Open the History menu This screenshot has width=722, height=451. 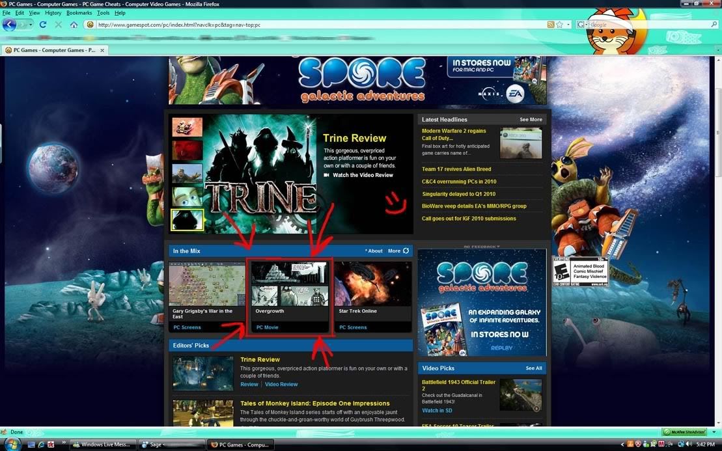[53, 13]
